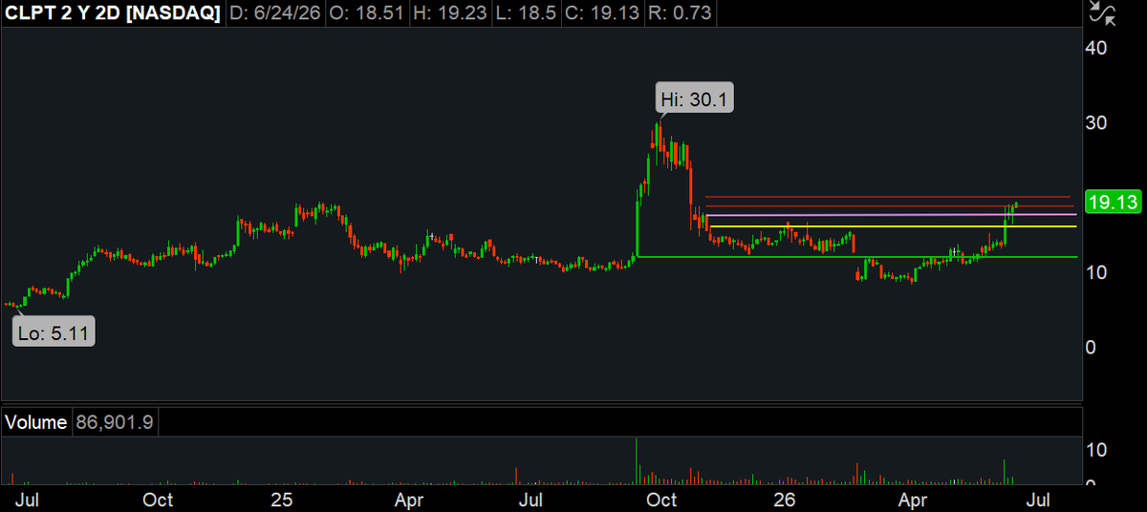1147x512 pixels.
Task: Click the 'Apr' label just after '25'
Action: 409,500
